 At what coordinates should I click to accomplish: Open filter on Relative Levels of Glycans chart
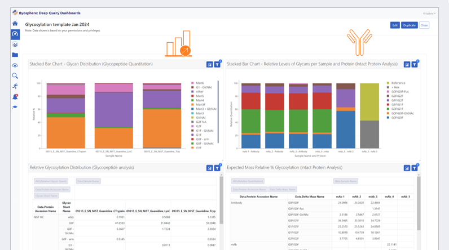pyautogui.click(x=415, y=65)
